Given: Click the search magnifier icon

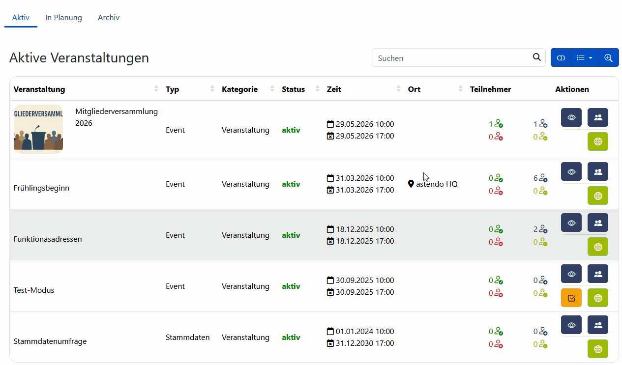Looking at the screenshot, I should pyautogui.click(x=536, y=57).
